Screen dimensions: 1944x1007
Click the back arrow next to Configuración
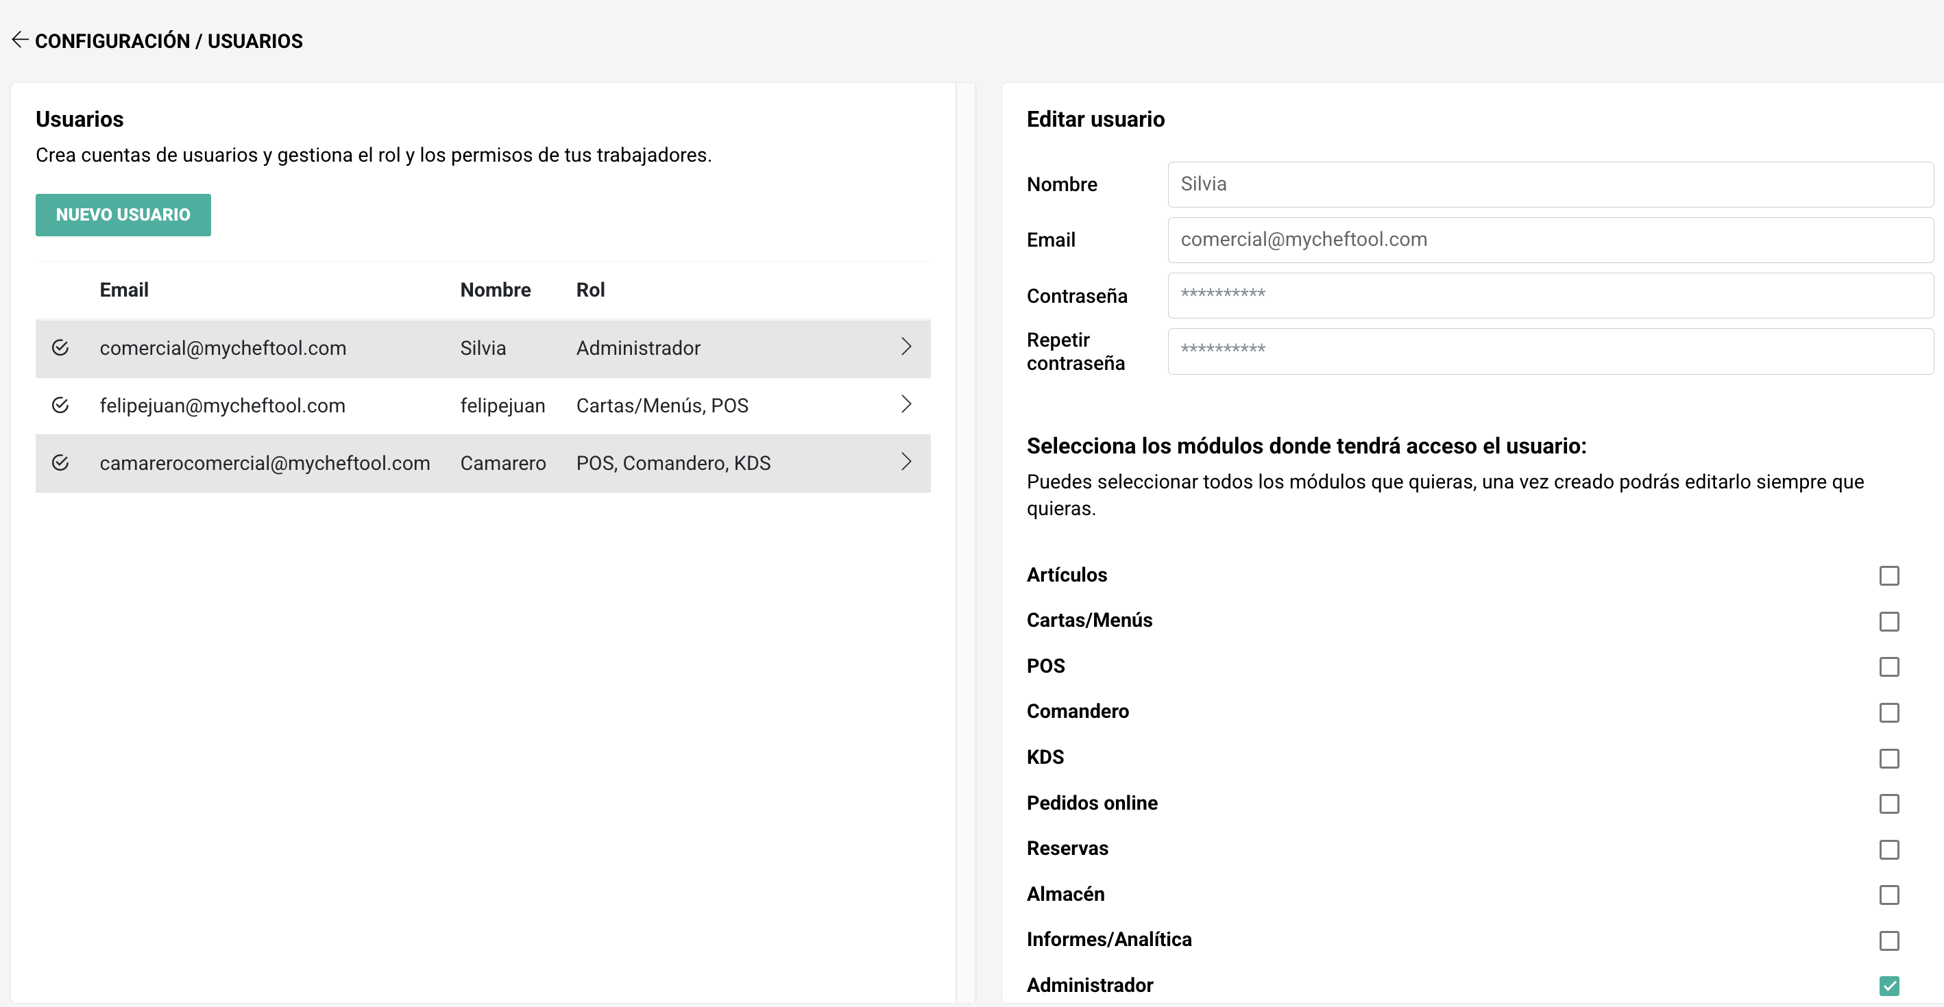(21, 40)
